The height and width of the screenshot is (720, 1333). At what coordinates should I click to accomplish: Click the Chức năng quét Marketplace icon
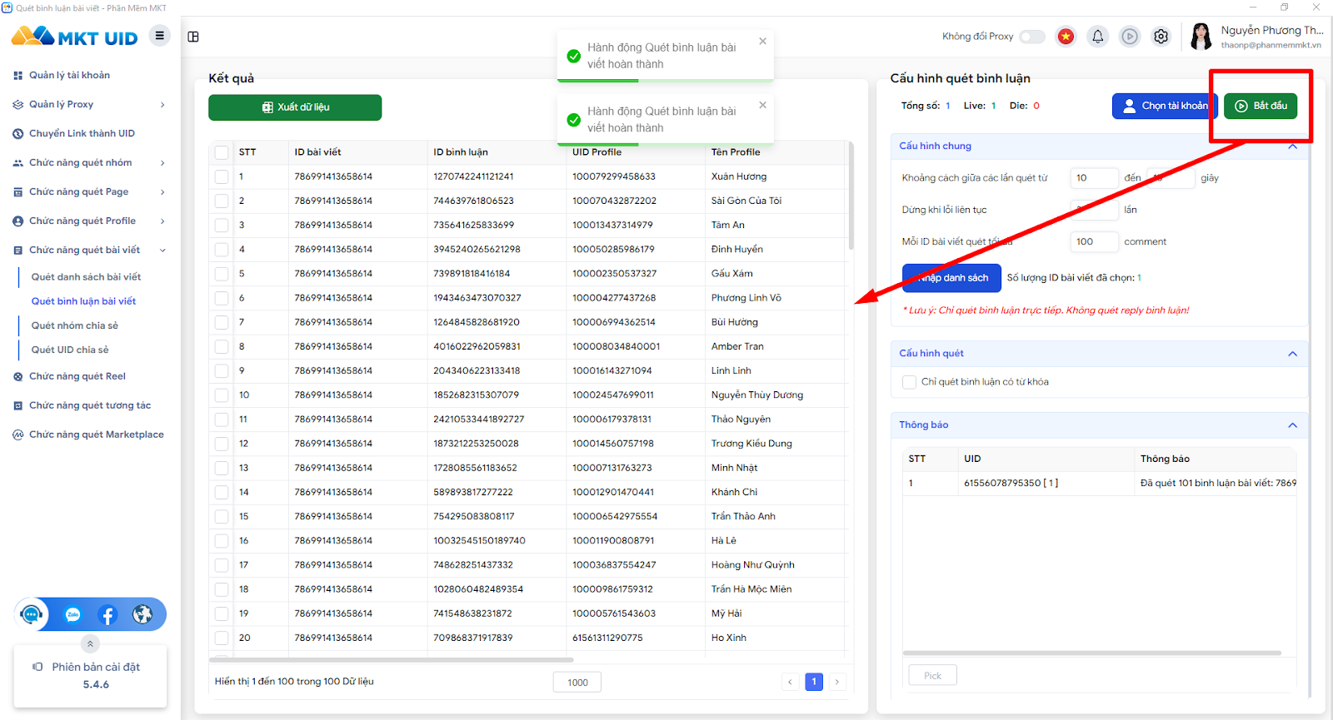click(18, 435)
